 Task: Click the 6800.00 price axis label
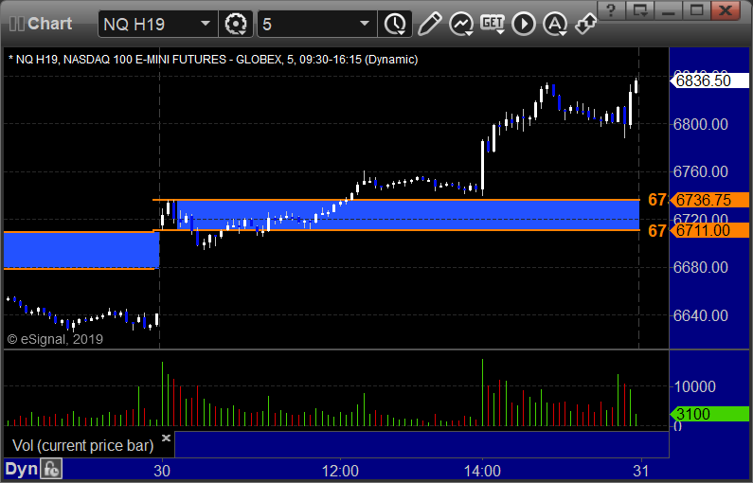(x=701, y=124)
